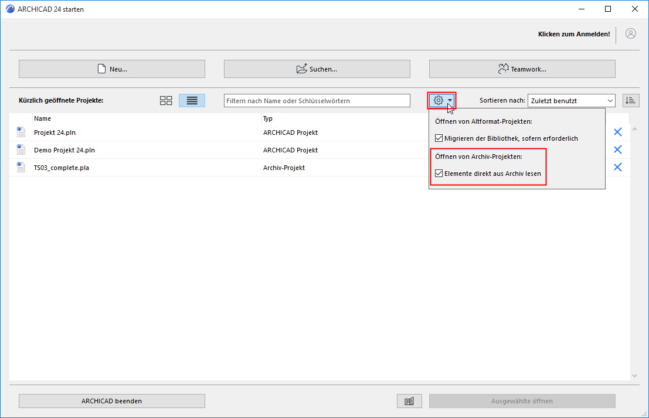Click the list scrollbar up arrow

(634, 130)
